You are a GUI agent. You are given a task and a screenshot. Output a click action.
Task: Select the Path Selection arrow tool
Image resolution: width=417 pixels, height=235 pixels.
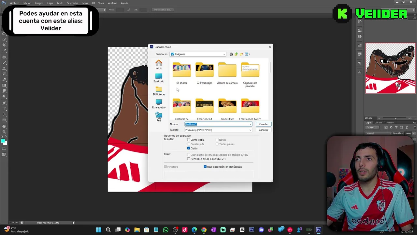pos(4,114)
